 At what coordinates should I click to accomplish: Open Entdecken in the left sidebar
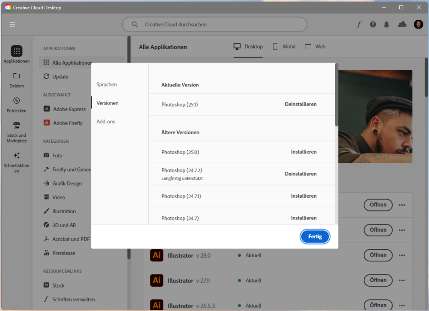point(17,105)
